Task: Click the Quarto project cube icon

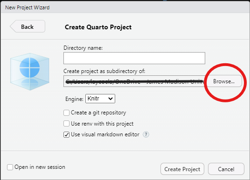Action: coord(30,72)
